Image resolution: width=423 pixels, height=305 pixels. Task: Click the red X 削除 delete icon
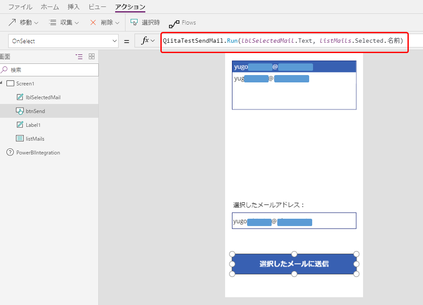(x=93, y=22)
